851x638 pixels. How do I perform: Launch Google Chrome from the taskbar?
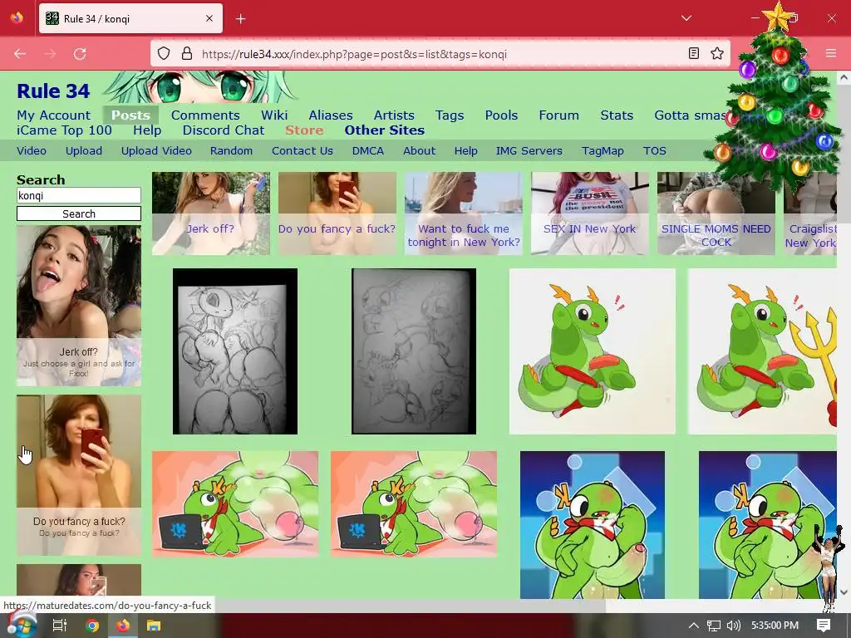click(92, 626)
